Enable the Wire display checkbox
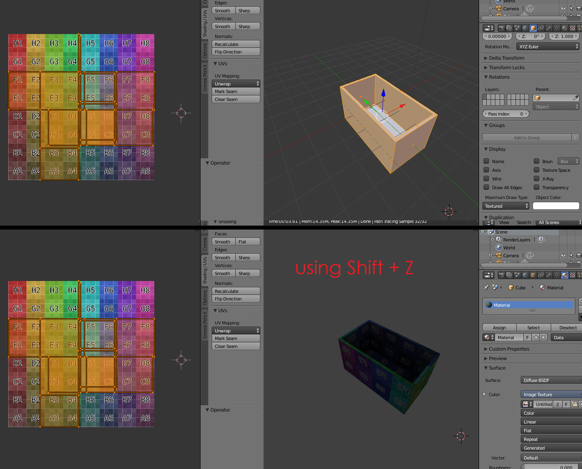This screenshot has width=582, height=469. [x=486, y=178]
